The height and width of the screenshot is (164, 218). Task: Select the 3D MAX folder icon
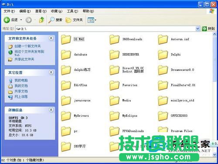pyautogui.click(x=66, y=39)
